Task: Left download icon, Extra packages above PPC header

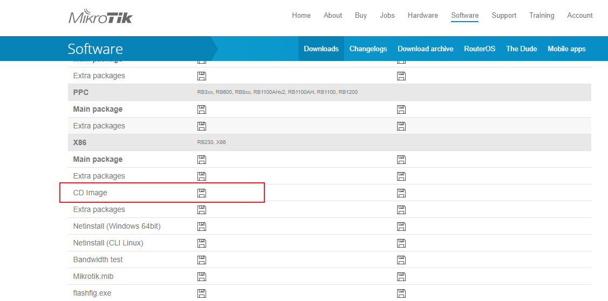Action: tap(202, 76)
